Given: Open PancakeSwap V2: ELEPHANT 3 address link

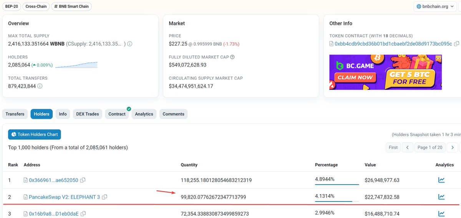Looking at the screenshot, I should tap(64, 197).
